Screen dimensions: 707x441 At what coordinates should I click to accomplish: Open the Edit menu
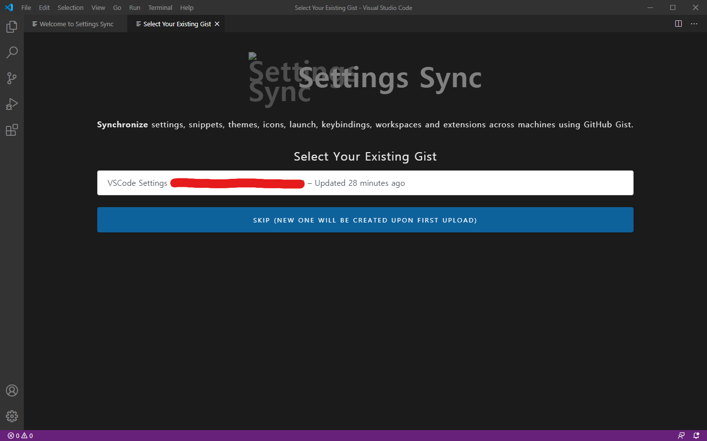(44, 7)
